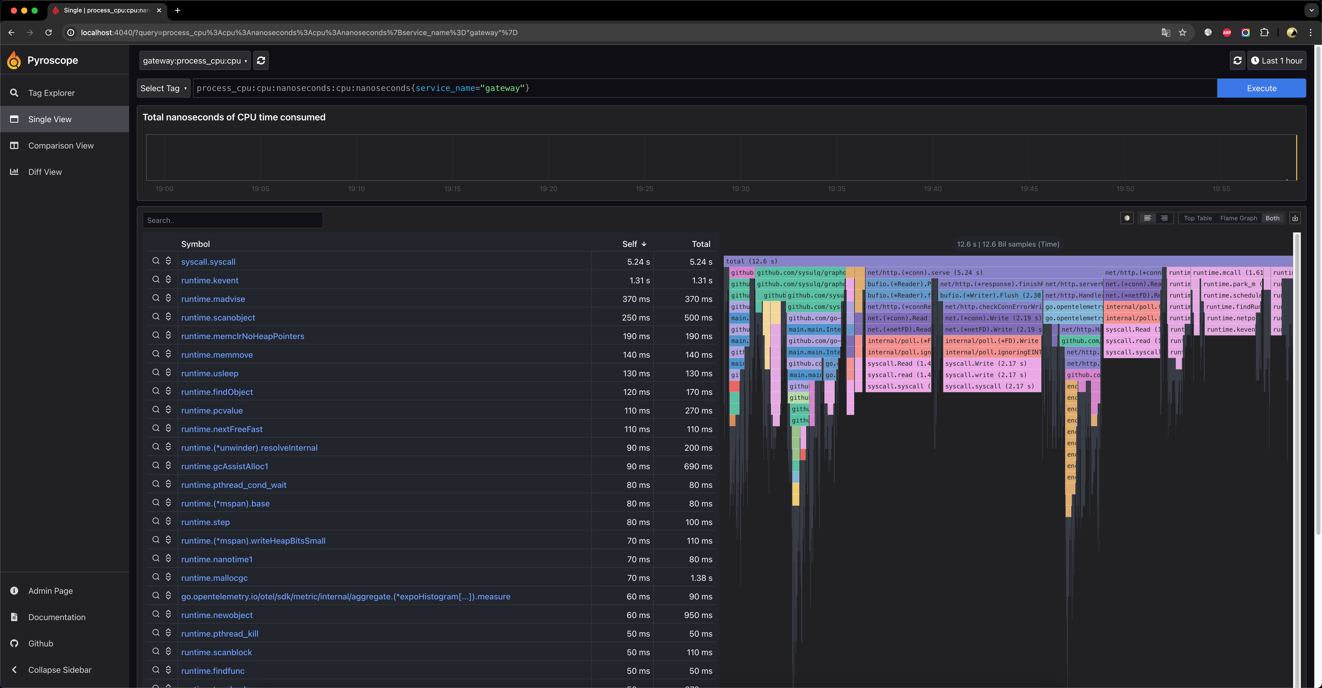Click the export data download icon
This screenshot has width=1322, height=688.
(1295, 218)
